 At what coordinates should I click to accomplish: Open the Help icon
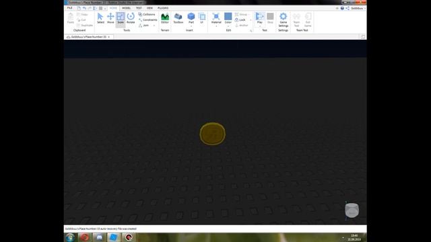point(342,8)
